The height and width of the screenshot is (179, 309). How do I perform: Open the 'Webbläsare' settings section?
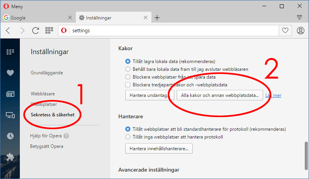point(42,94)
